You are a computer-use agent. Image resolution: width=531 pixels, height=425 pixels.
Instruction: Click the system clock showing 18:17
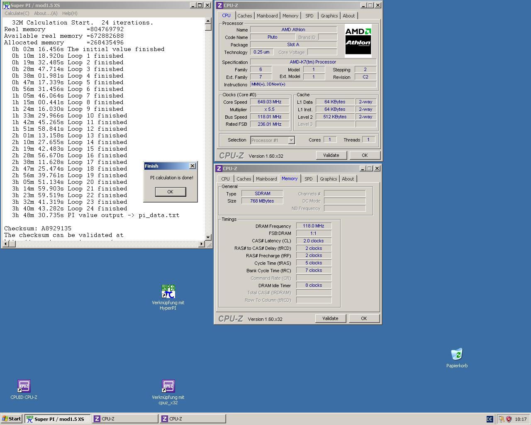pyautogui.click(x=521, y=419)
